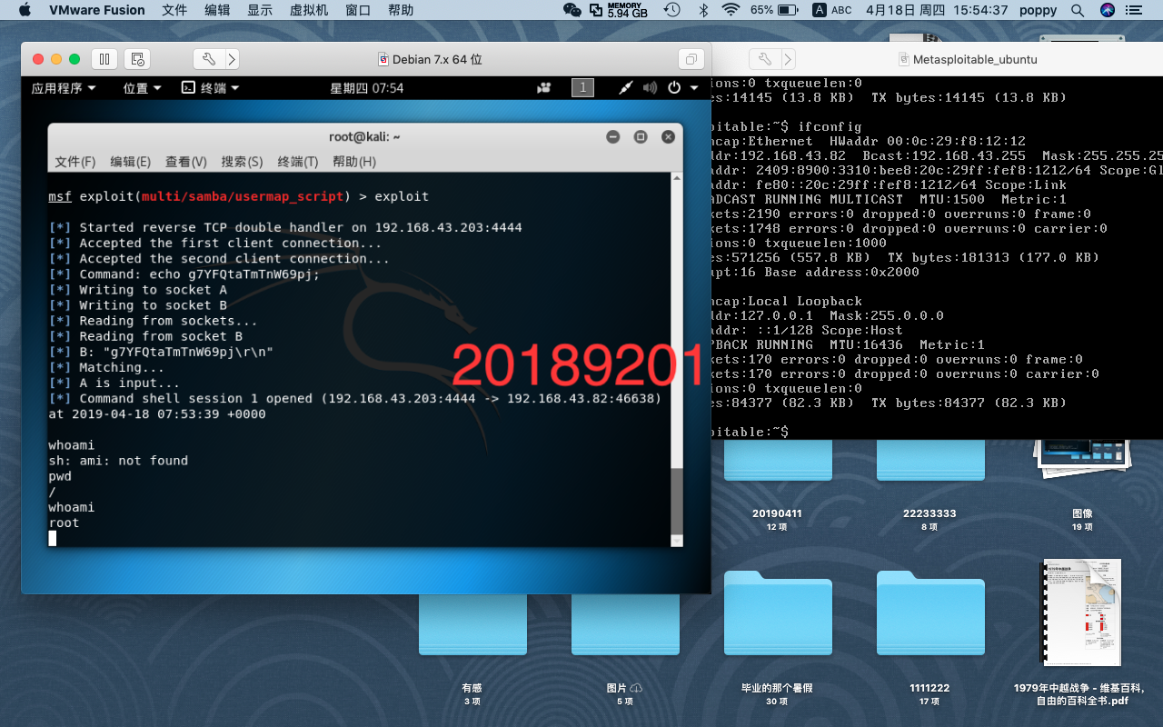This screenshot has width=1163, height=727.
Task: Click the battery 65% indicator
Action: point(775,10)
